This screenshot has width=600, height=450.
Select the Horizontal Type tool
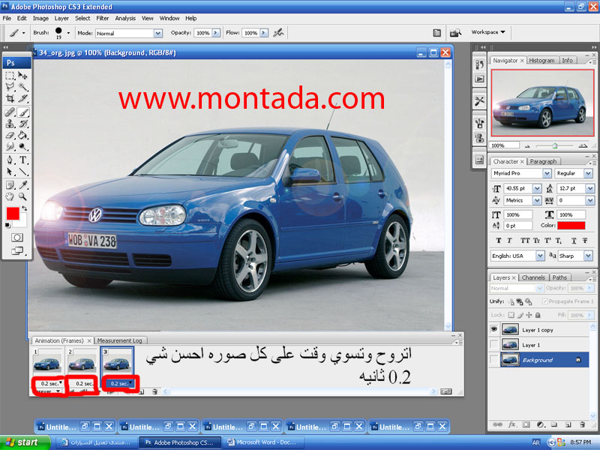pos(23,160)
